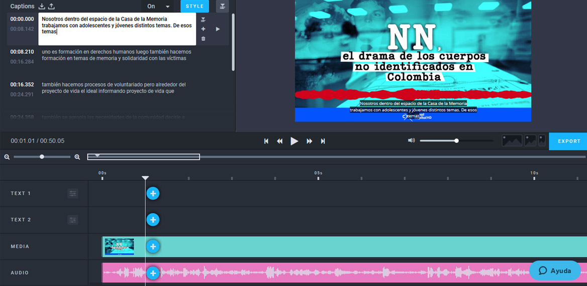Fast forward the video

(x=309, y=141)
